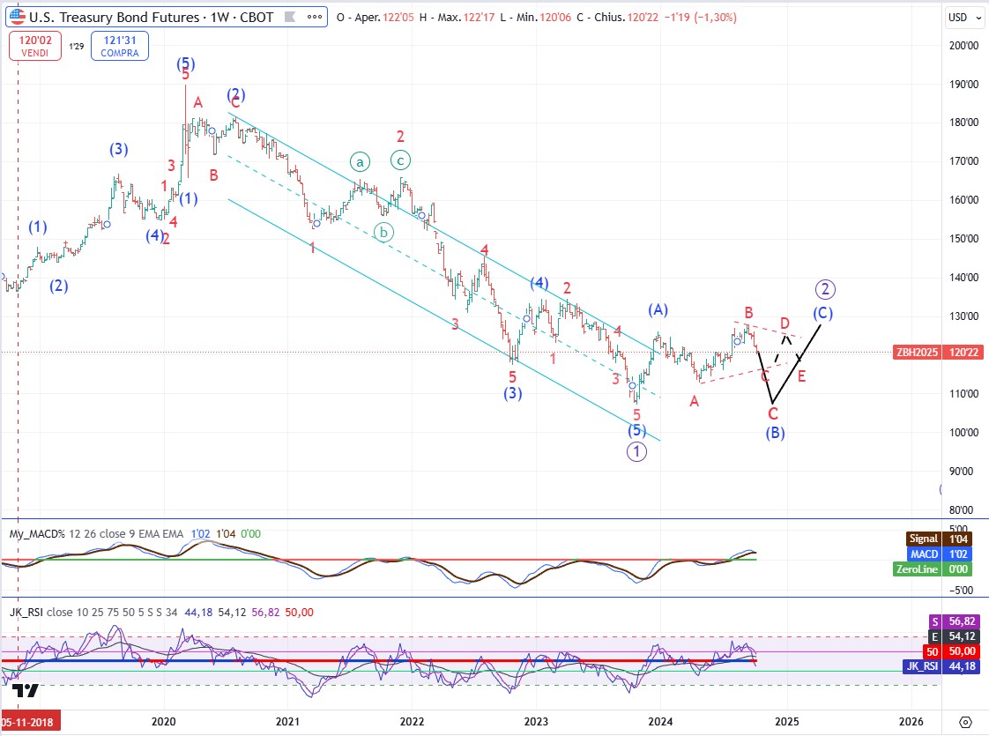989x736 pixels.
Task: Click the 80'00 price axis label
Action: point(963,509)
